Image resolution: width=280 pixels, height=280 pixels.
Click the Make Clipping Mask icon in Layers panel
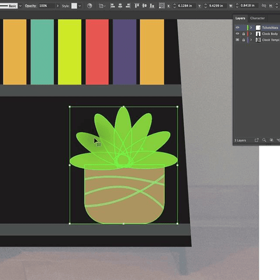271,140
